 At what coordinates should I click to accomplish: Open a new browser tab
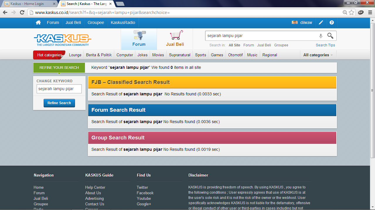coord(120,4)
